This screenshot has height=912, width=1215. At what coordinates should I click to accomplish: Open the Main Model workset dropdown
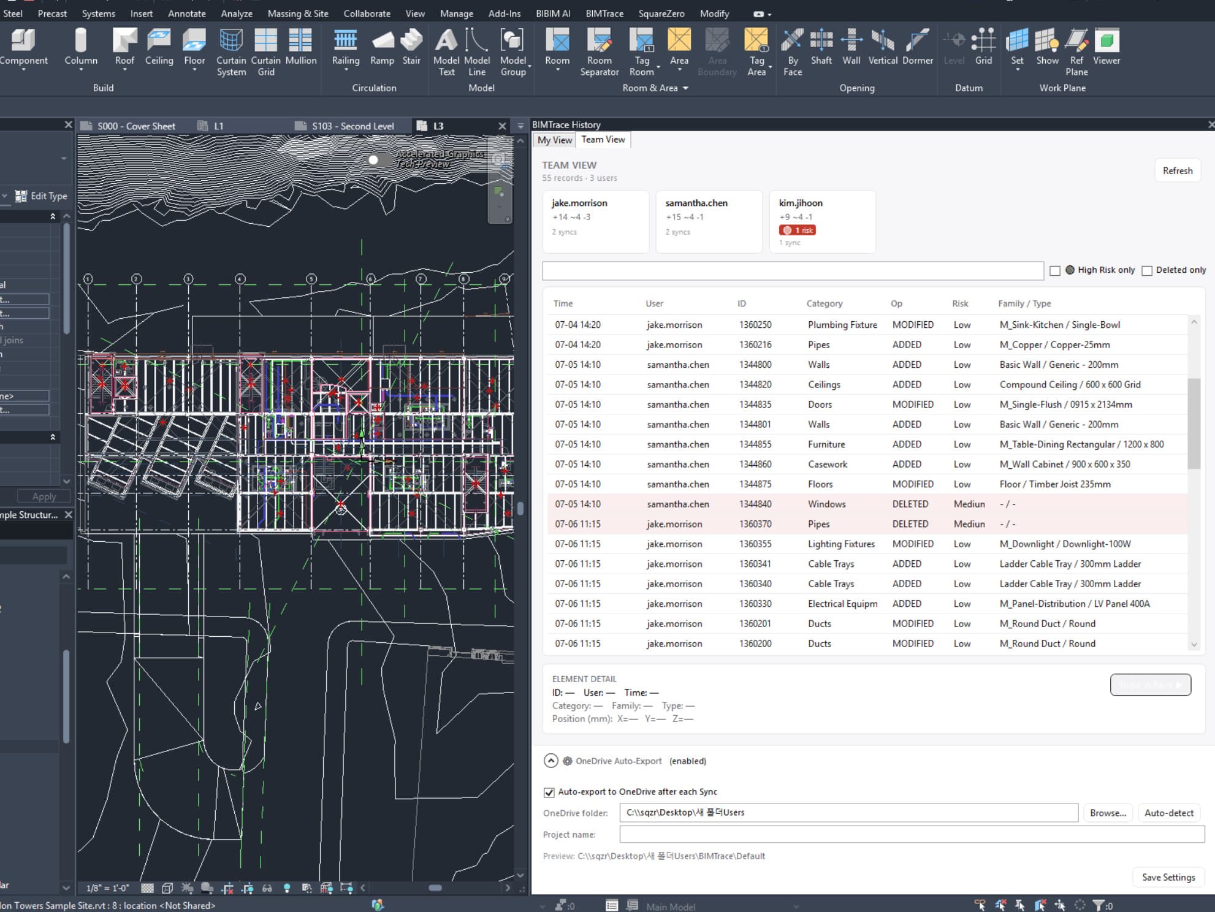(x=796, y=906)
